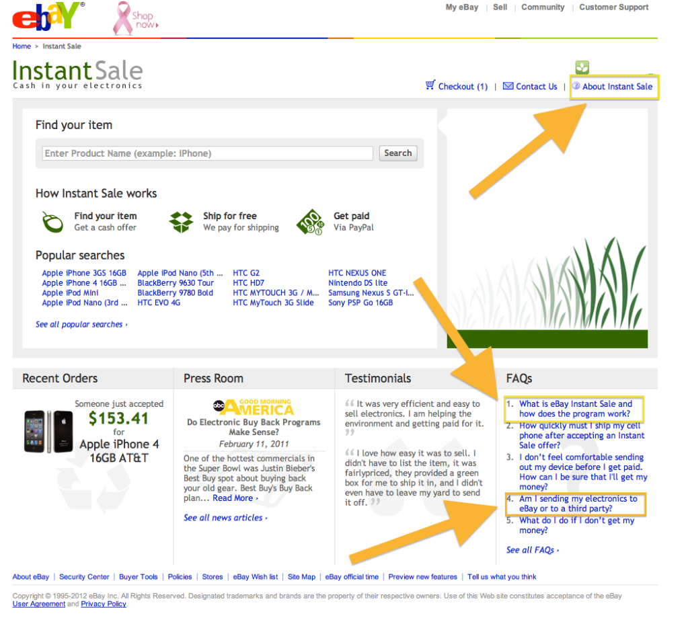Click the Checkout shopping cart icon
The width and height of the screenshot is (688, 626).
coord(430,85)
